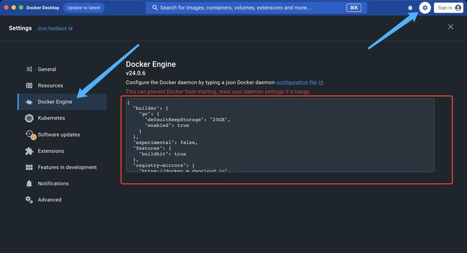Click the "defaultKeepStorage": "20GB" line
The height and width of the screenshot is (253, 467).
tap(188, 120)
